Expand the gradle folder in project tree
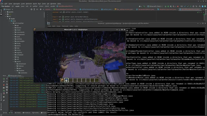This screenshot has height=116, width=207. [x=5, y=12]
